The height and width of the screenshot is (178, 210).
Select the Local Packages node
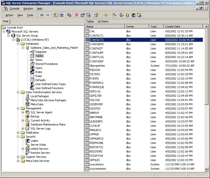click(x=40, y=96)
